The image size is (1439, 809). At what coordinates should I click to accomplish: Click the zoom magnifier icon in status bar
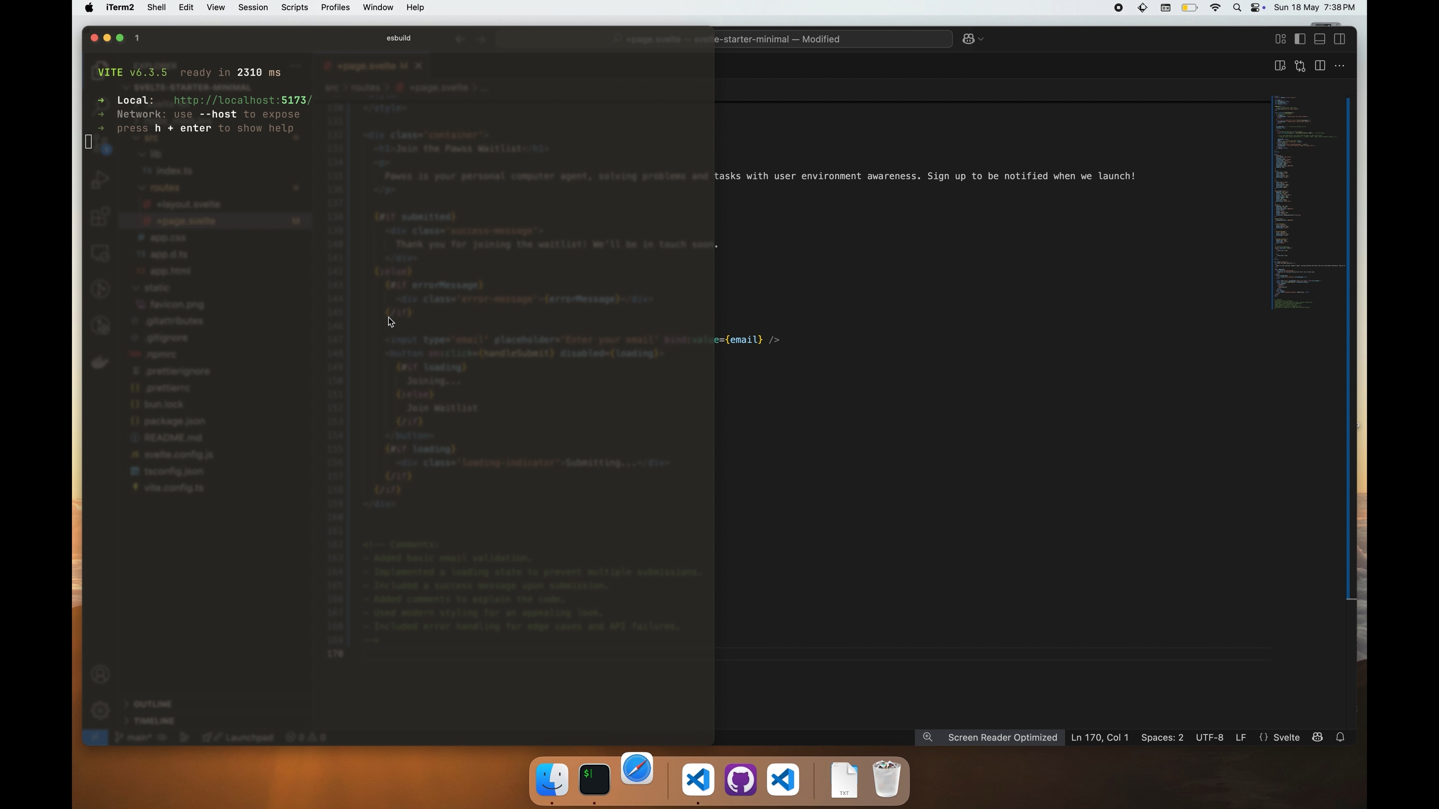tap(927, 737)
